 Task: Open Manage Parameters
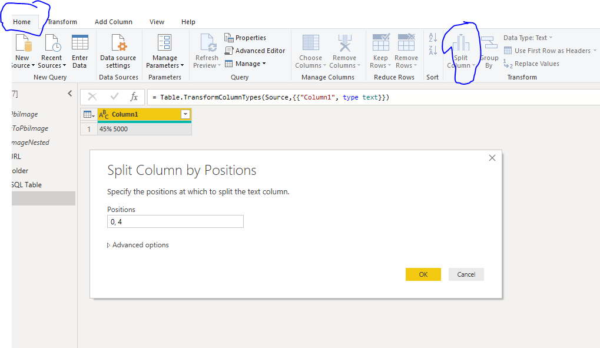(x=164, y=51)
